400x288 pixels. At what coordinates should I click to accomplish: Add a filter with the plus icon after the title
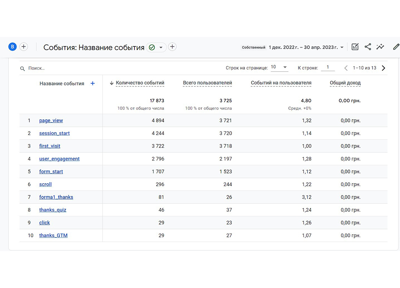tap(172, 47)
